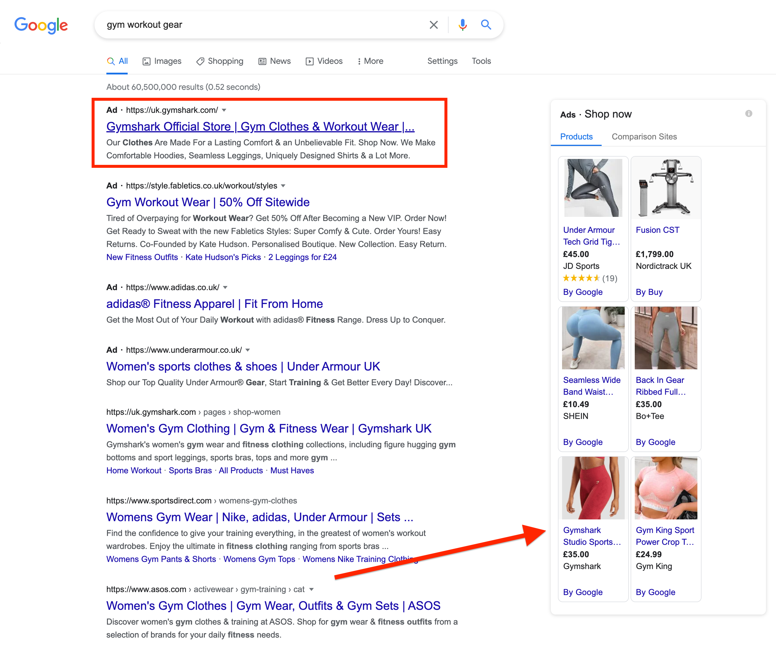Switch to the Shopping tab
Image resolution: width=776 pixels, height=650 pixels.
[x=220, y=61]
